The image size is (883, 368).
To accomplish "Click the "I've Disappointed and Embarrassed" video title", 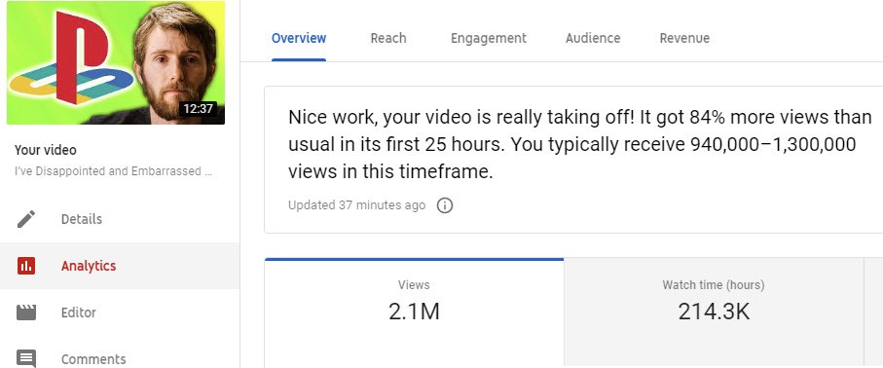I will pyautogui.click(x=113, y=171).
